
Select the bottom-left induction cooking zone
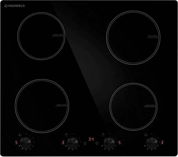point(42,106)
